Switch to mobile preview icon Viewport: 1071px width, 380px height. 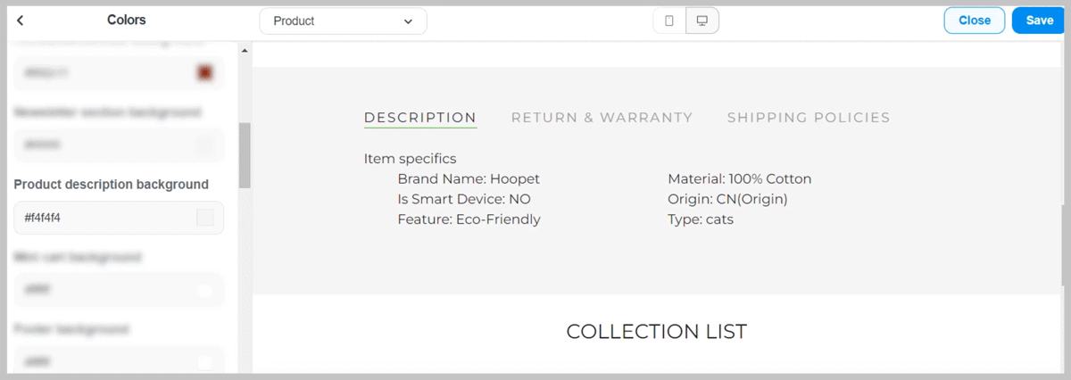click(669, 21)
